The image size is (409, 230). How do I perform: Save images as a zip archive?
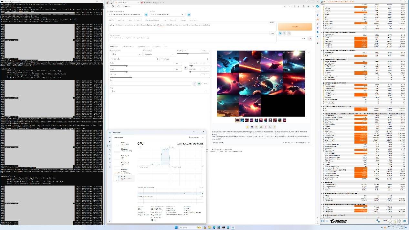click(256, 127)
